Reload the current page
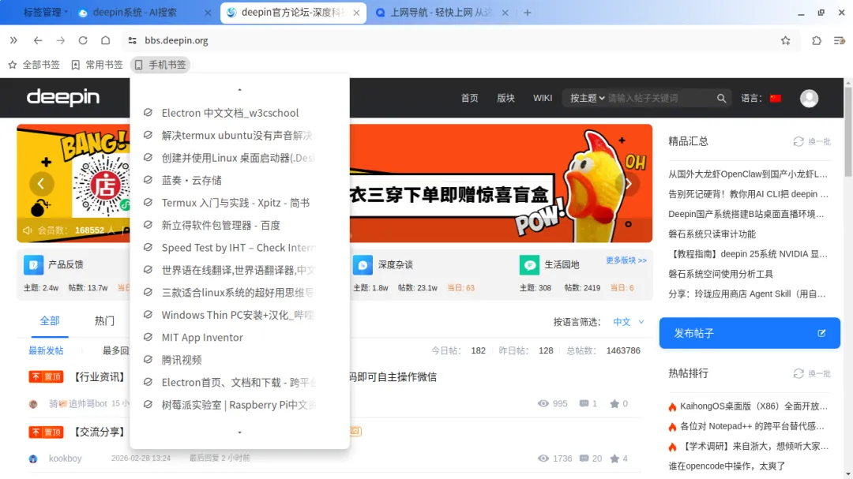The height and width of the screenshot is (479, 853). coord(83,40)
